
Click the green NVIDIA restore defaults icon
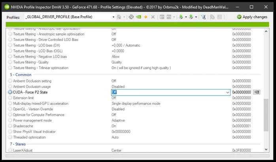139,17
